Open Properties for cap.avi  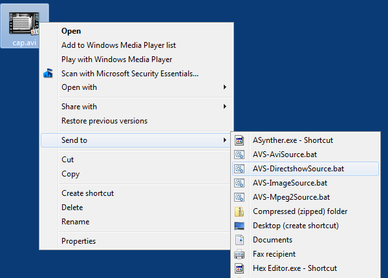[x=79, y=241]
